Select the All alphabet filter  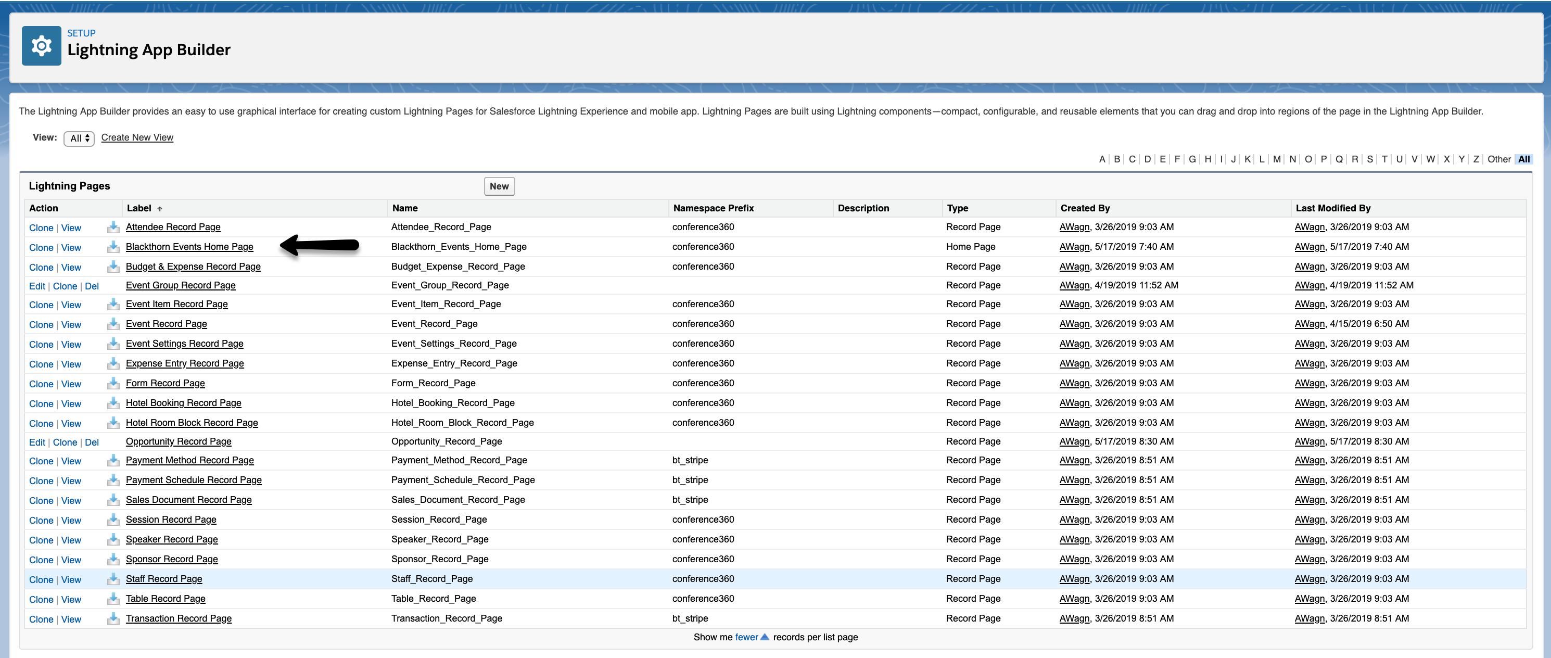[1524, 159]
